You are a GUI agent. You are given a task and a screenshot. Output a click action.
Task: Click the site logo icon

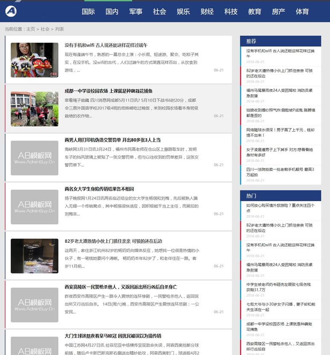coord(11,11)
